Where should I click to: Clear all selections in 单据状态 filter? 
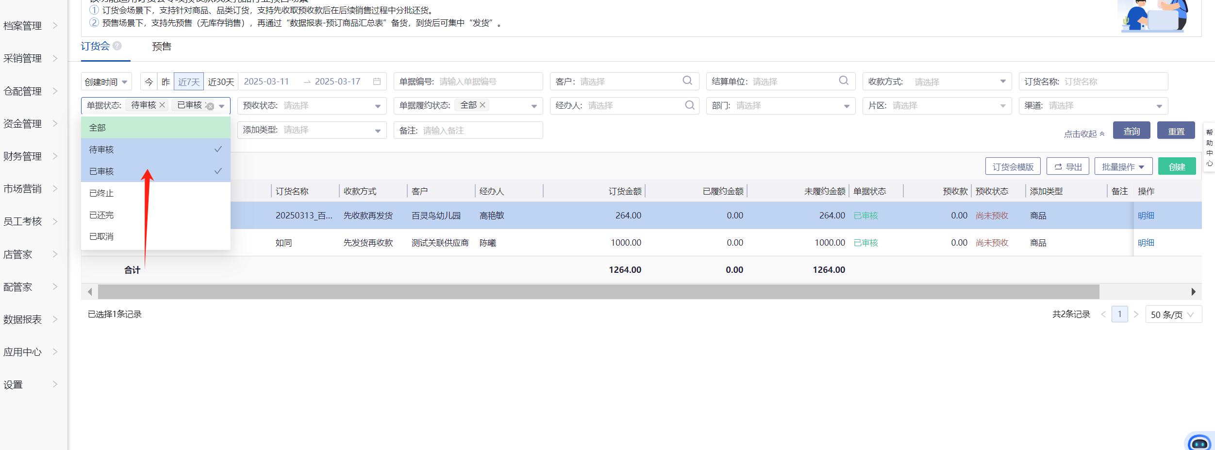tap(210, 106)
